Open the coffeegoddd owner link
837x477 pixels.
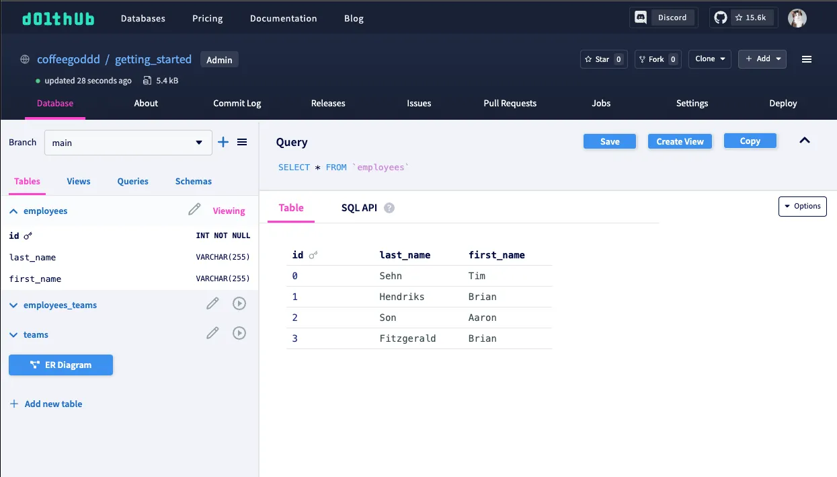(69, 59)
